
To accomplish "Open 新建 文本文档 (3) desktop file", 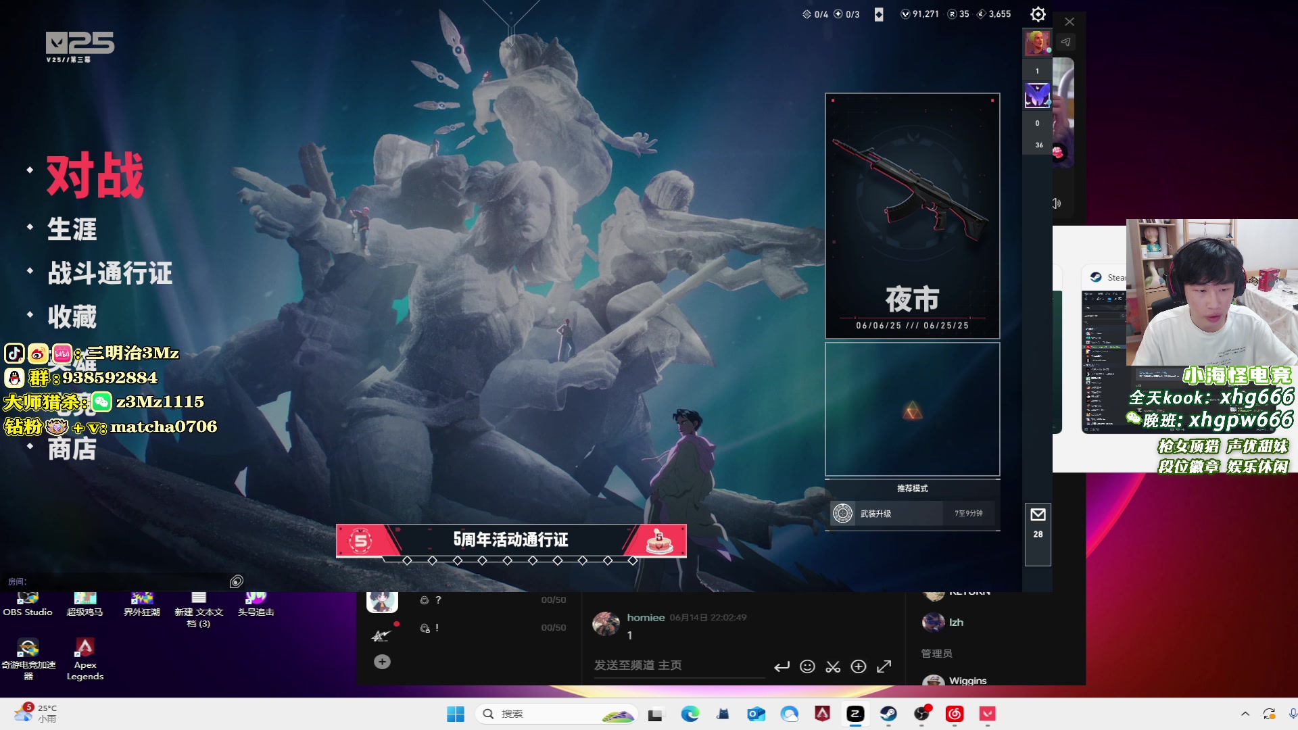I will pyautogui.click(x=199, y=610).
